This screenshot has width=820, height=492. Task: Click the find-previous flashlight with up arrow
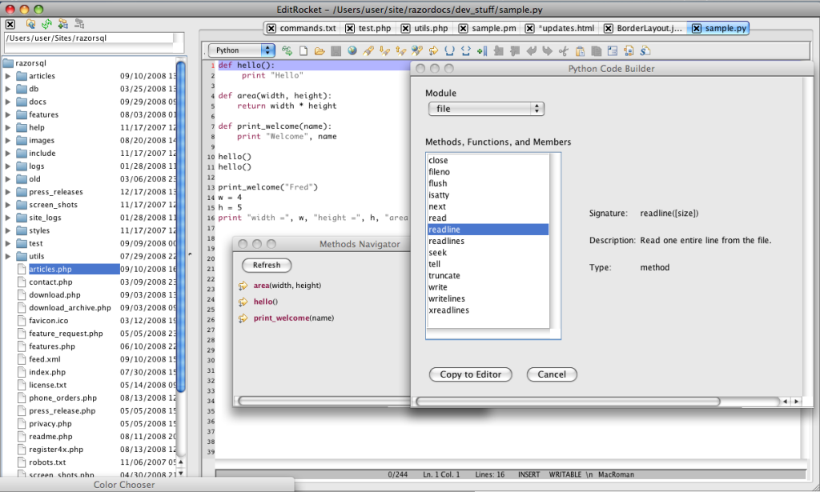pyautogui.click(x=400, y=50)
